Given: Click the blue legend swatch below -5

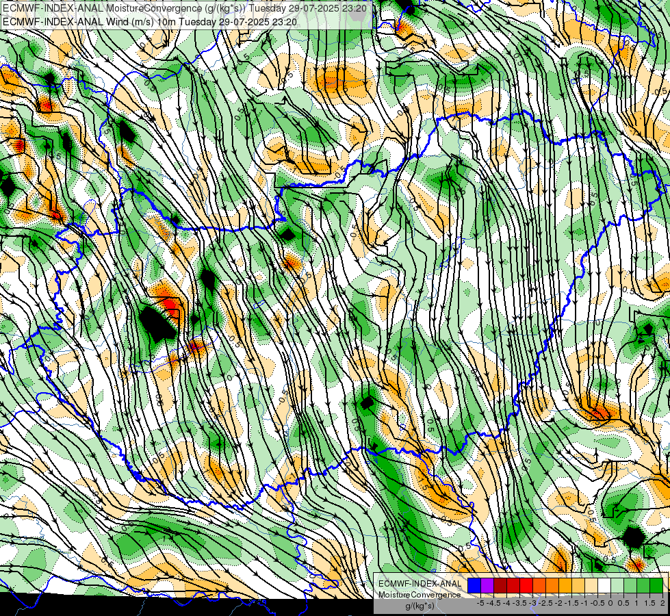Looking at the screenshot, I should tap(474, 586).
